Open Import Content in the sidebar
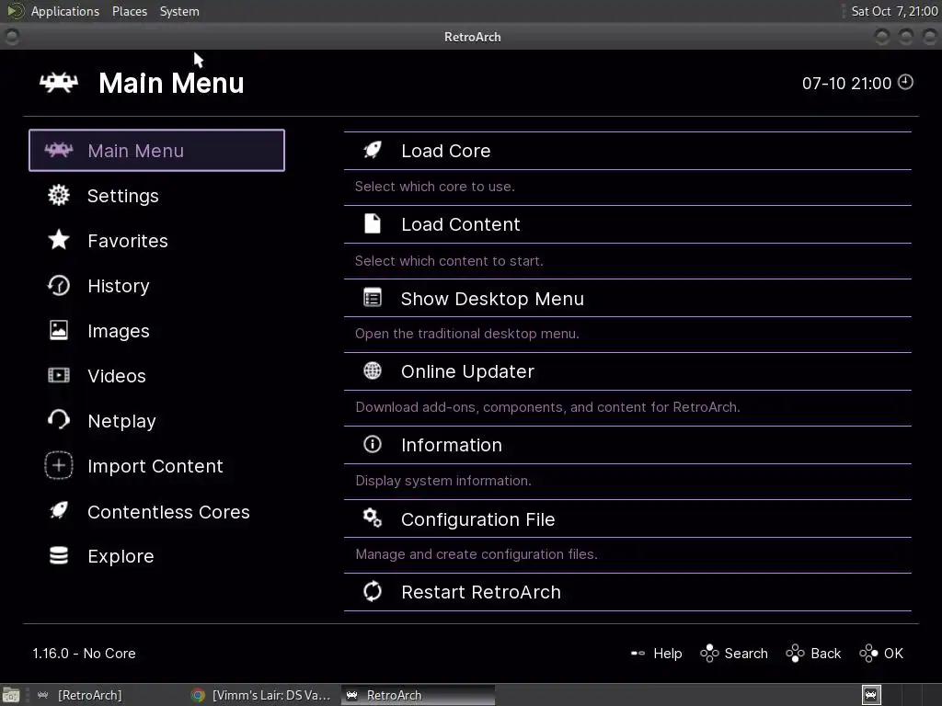This screenshot has height=706, width=942. 156,465
